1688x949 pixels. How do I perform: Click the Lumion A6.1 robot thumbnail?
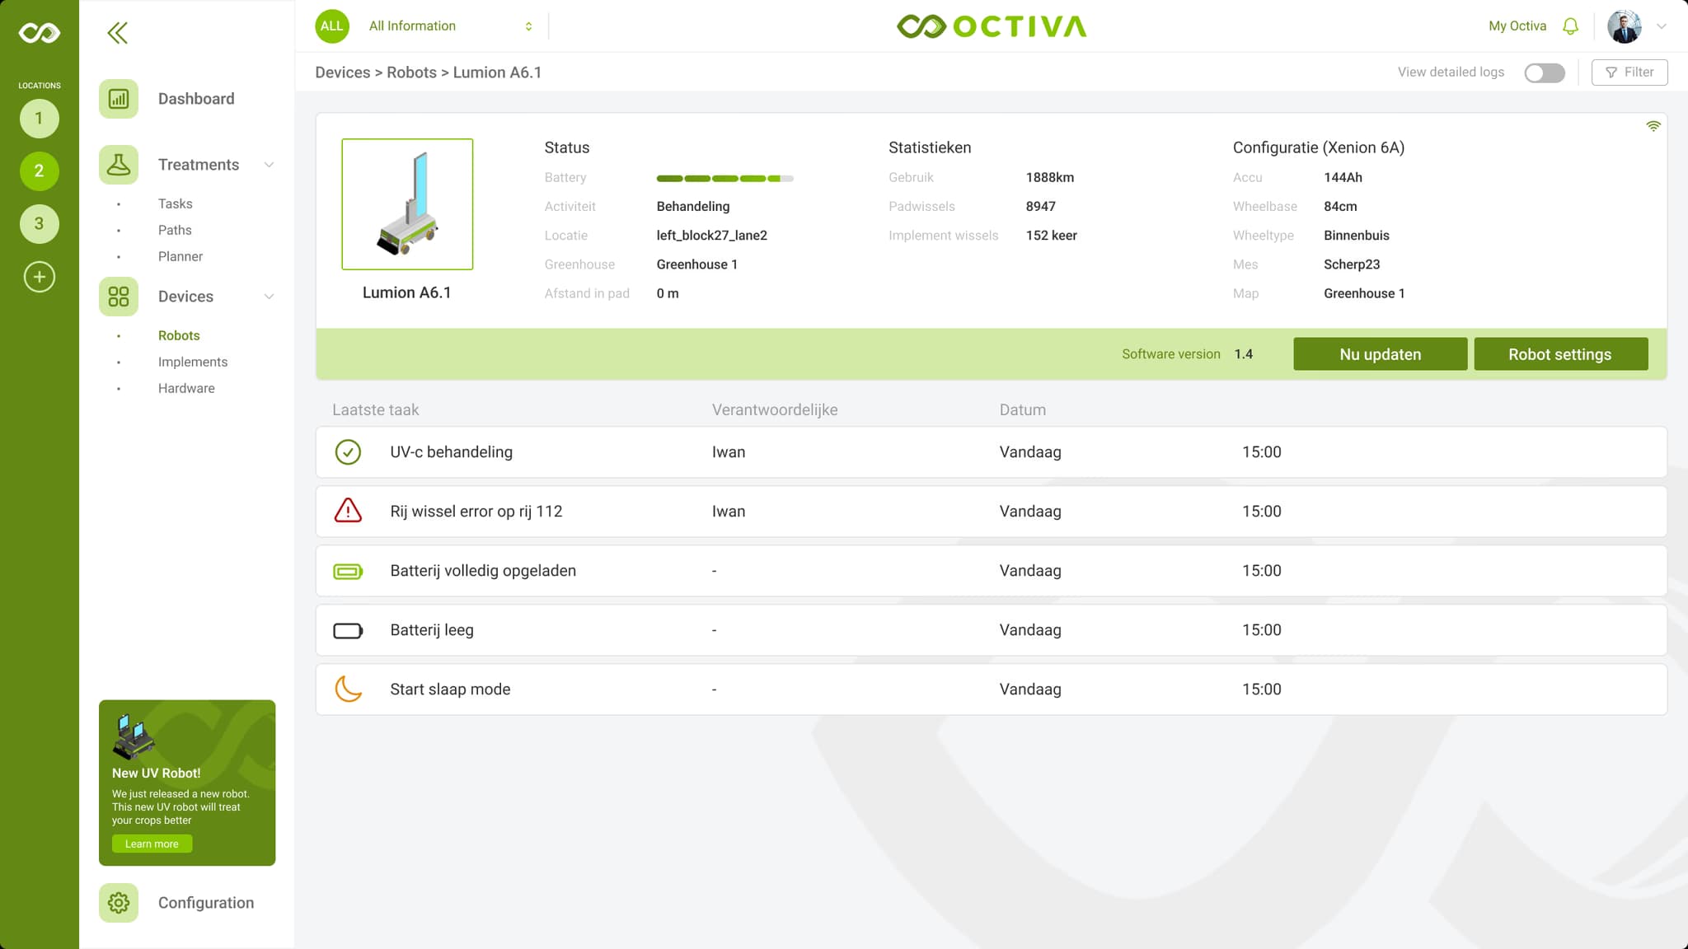tap(407, 204)
